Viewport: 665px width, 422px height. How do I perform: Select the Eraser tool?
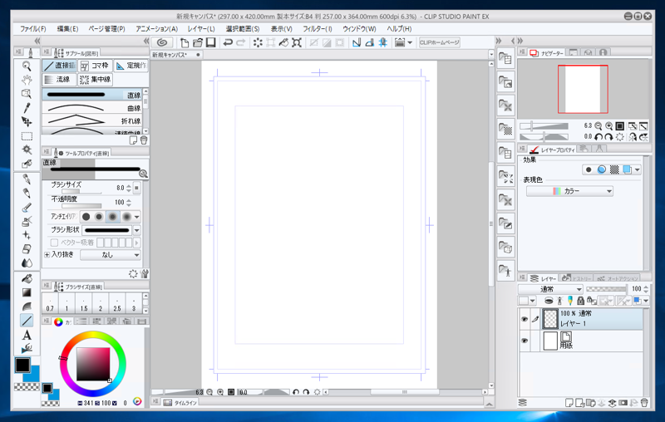pos(27,249)
